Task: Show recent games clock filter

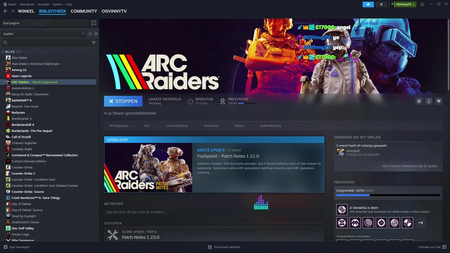Action: click(x=90, y=34)
